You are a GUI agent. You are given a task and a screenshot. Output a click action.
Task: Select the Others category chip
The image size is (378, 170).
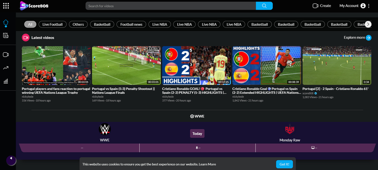78,24
